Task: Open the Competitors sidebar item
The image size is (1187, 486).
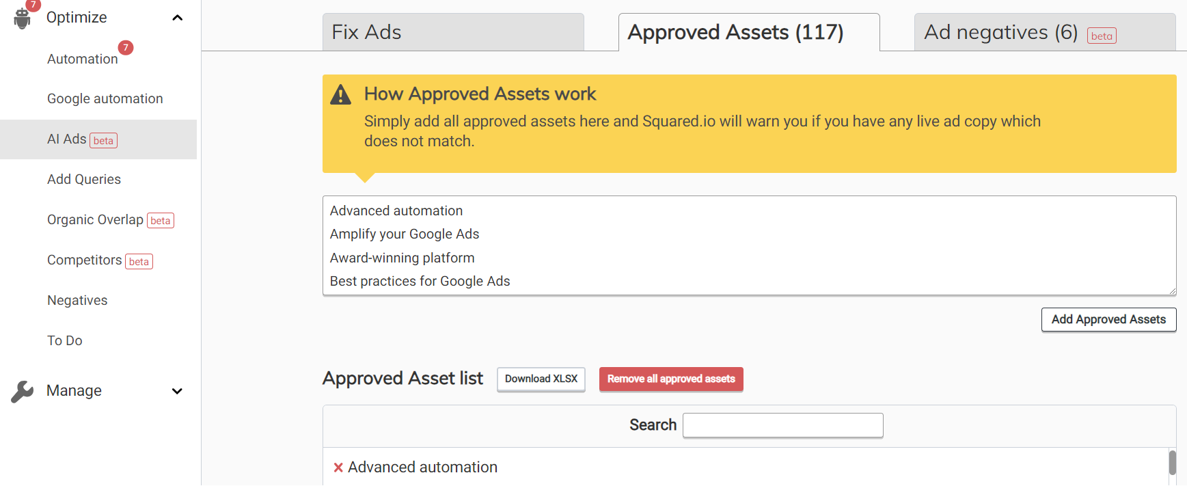Action: pos(84,260)
